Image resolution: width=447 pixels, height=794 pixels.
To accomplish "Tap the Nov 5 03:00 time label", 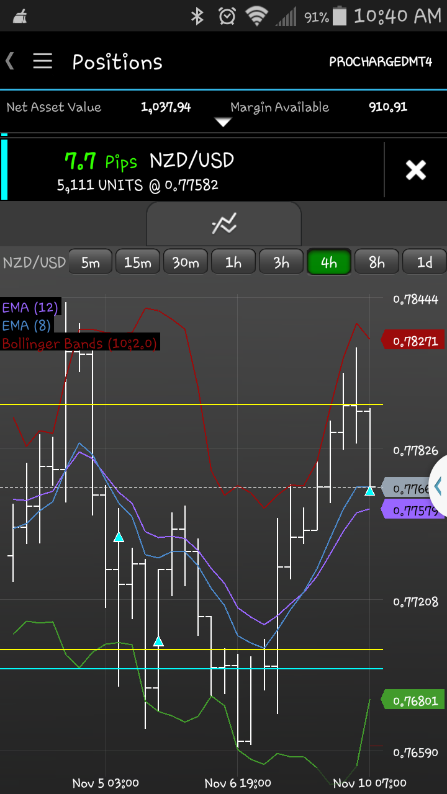I will (106, 783).
